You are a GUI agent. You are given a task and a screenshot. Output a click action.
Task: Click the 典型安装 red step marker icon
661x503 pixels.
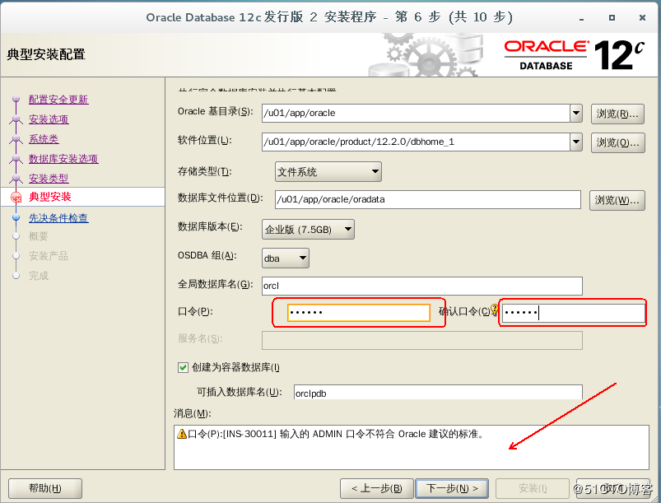click(x=16, y=198)
